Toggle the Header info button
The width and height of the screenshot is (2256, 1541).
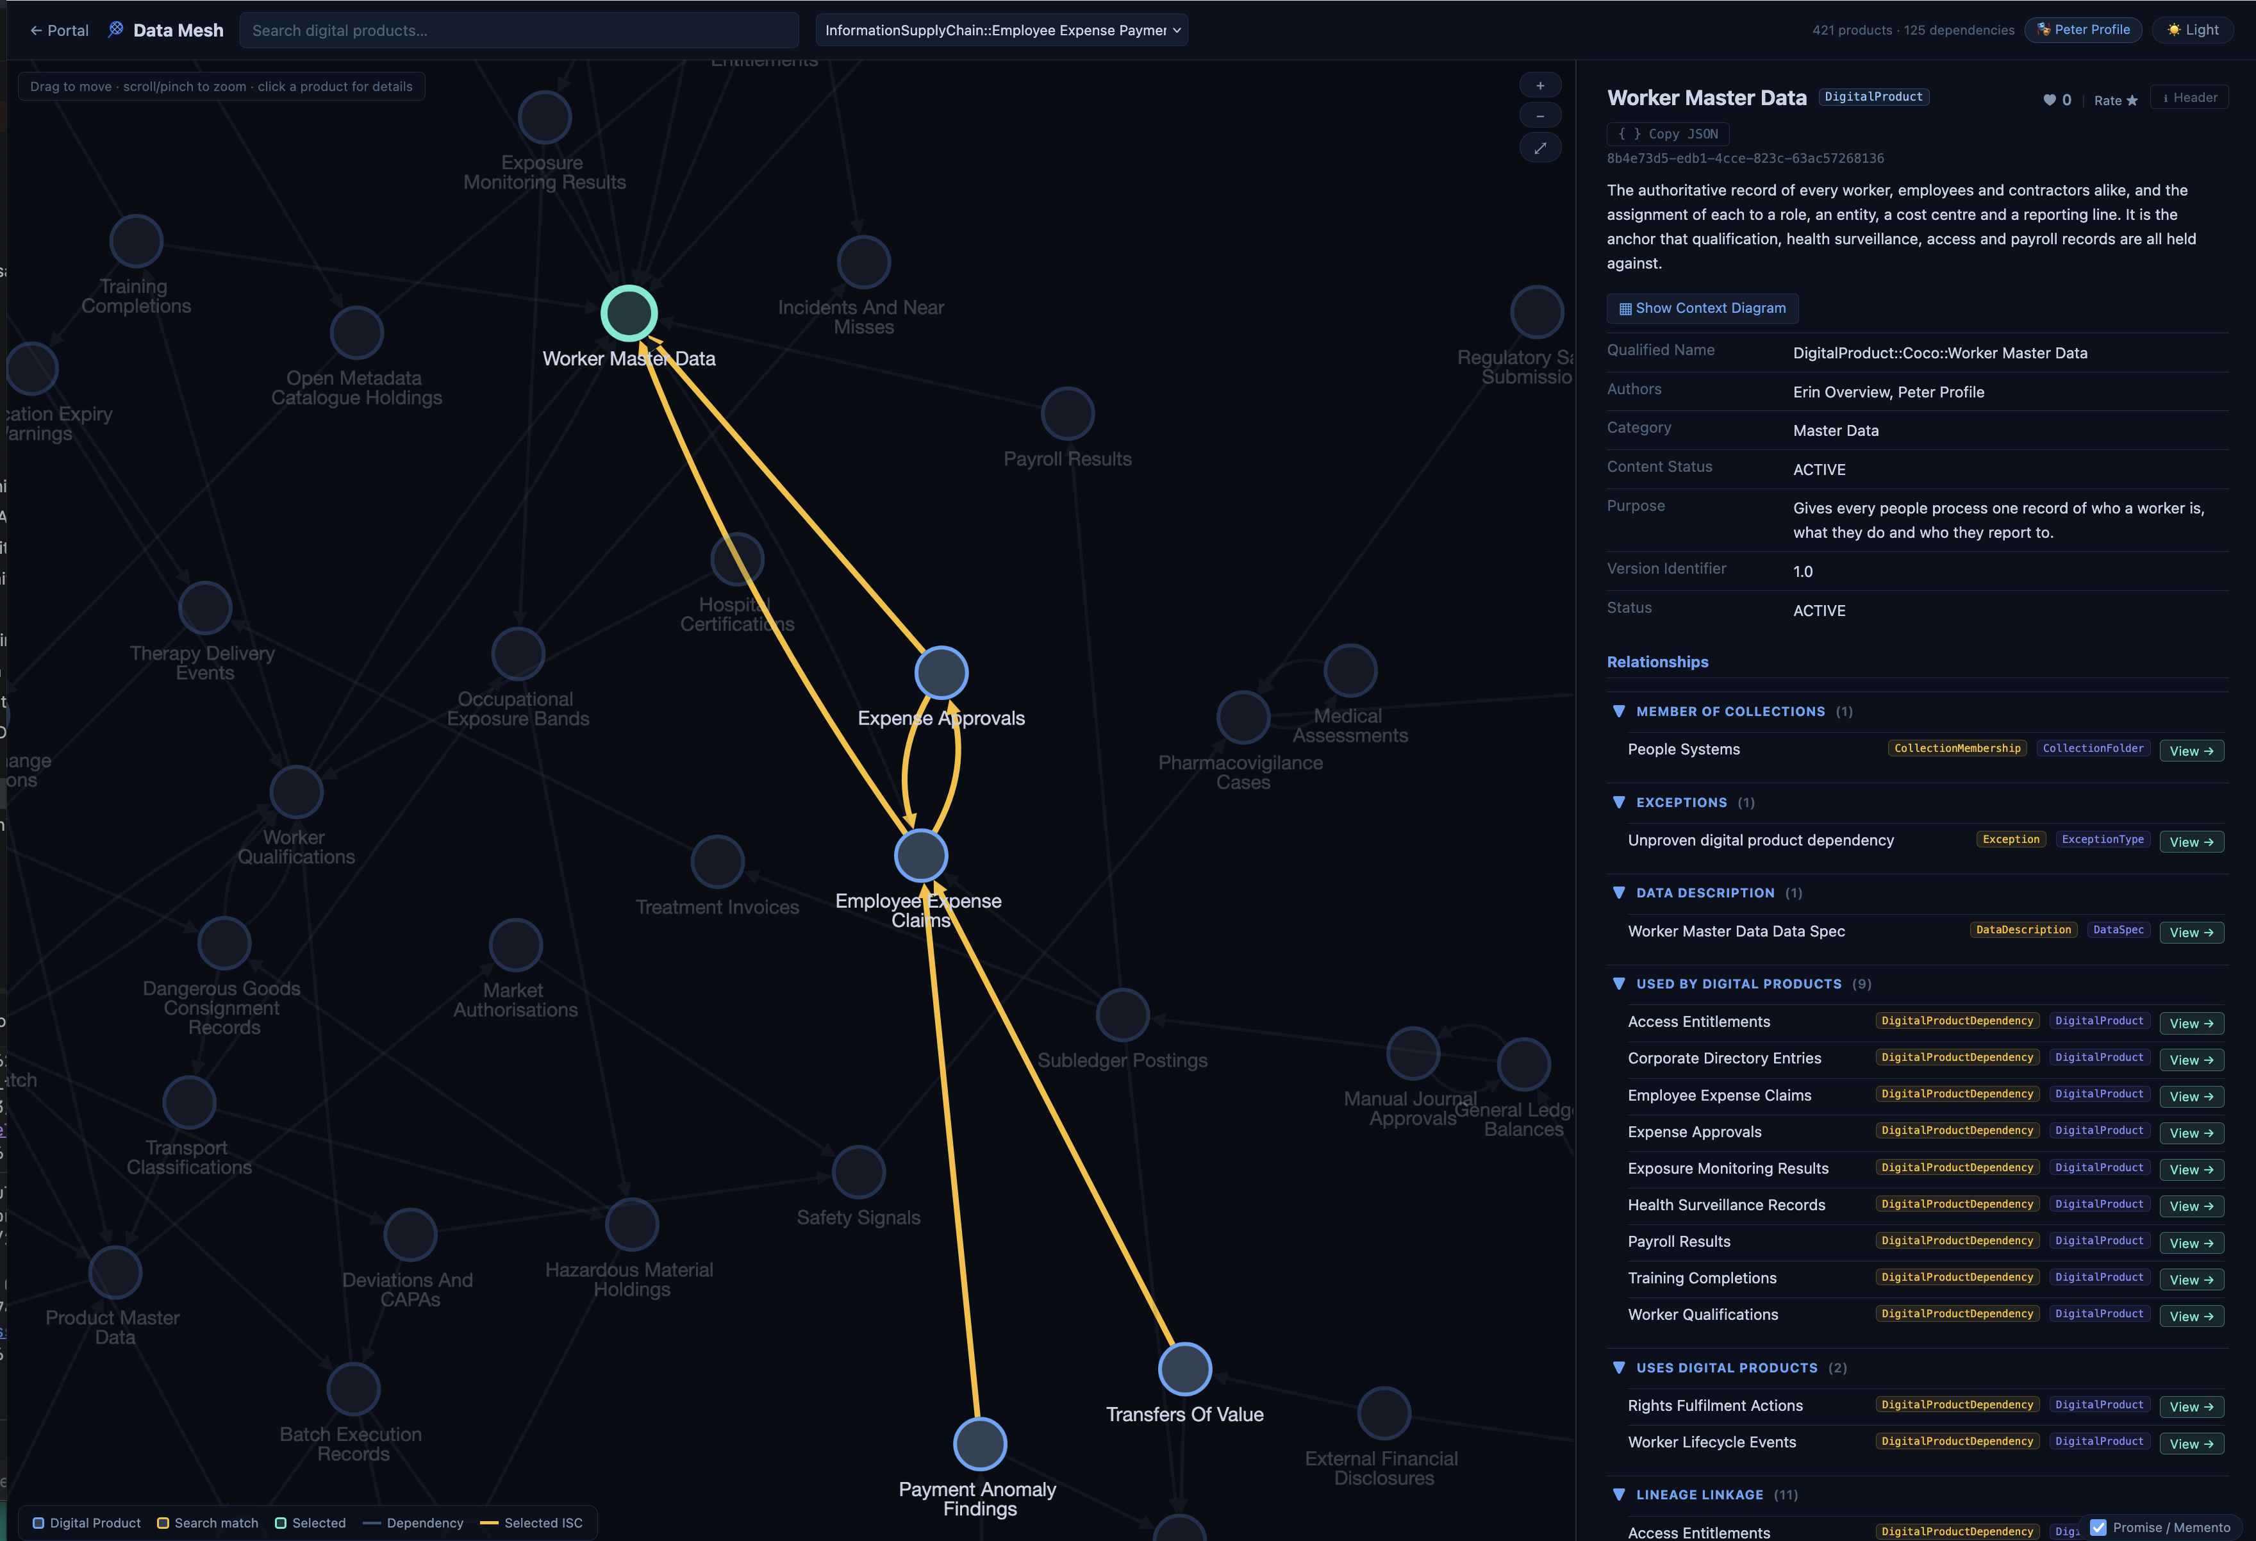pyautogui.click(x=2189, y=97)
